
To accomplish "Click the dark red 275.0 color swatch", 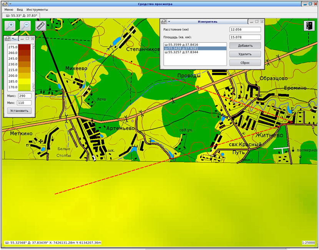I will pos(25,47).
